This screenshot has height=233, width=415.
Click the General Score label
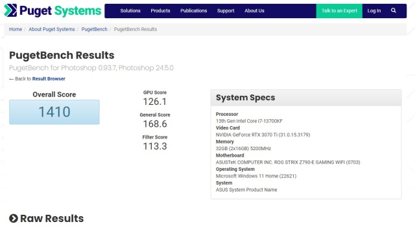pos(155,115)
